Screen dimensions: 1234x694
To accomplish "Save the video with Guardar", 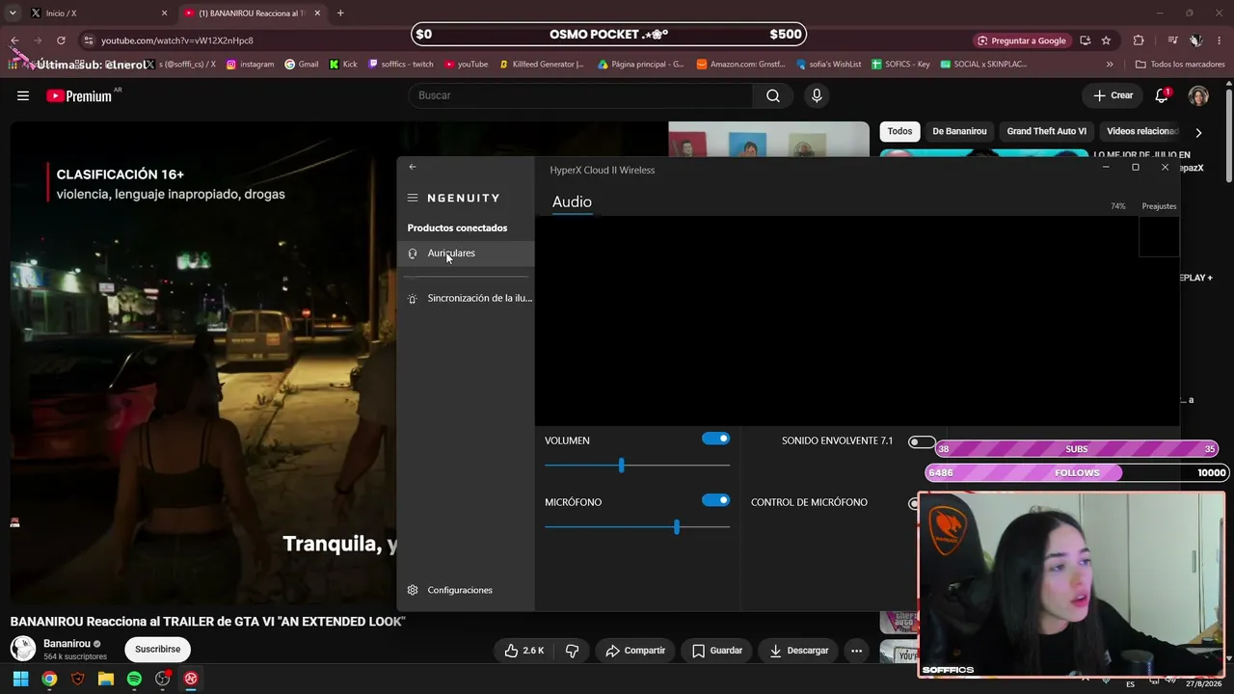I will point(717,651).
